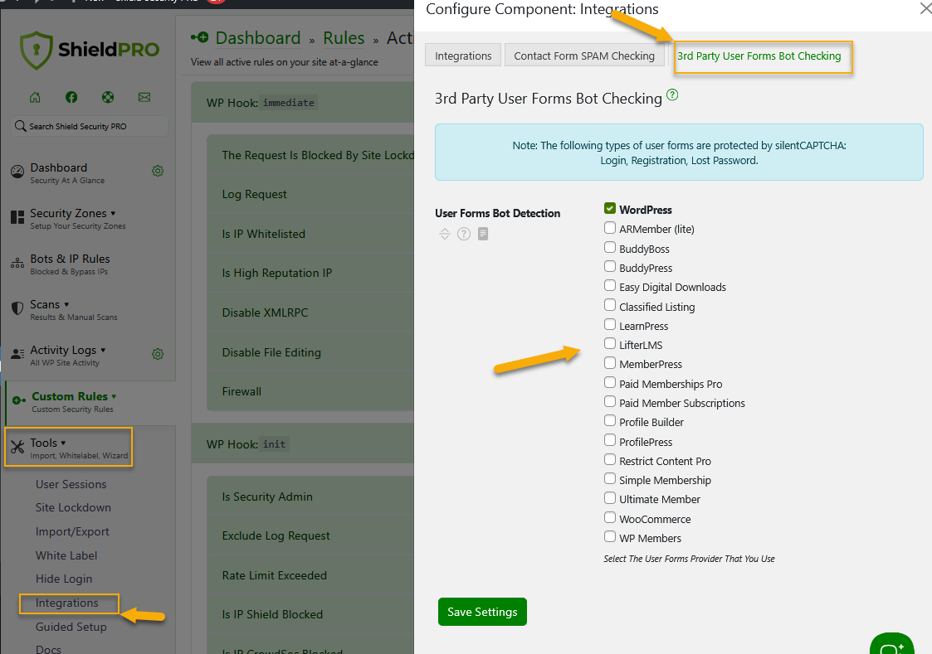Screen dimensions: 932x654
Task: Open the Dashboard settings gear
Action: (x=158, y=171)
